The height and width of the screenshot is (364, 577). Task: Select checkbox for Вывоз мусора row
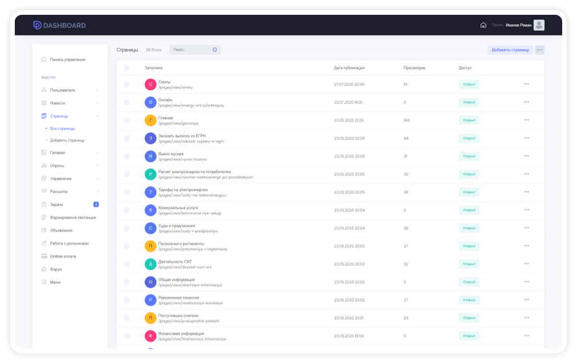127,156
